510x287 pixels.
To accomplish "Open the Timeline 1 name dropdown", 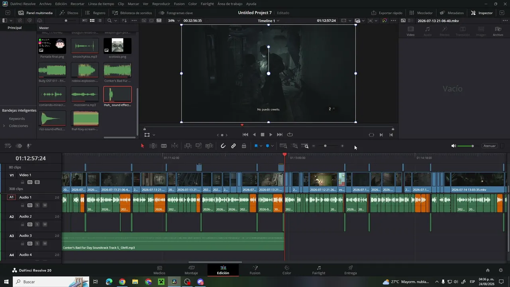I will pos(269,20).
